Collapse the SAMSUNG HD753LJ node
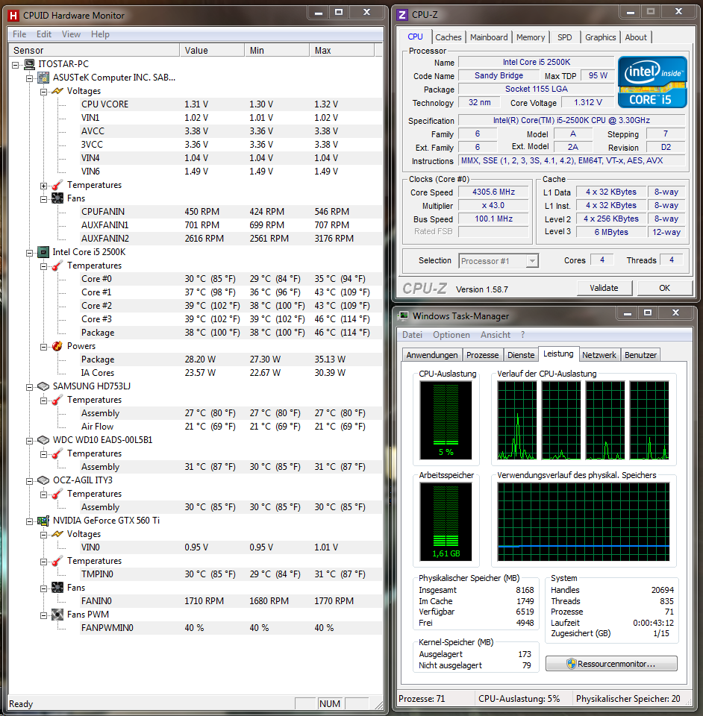The width and height of the screenshot is (703, 716). 29,387
